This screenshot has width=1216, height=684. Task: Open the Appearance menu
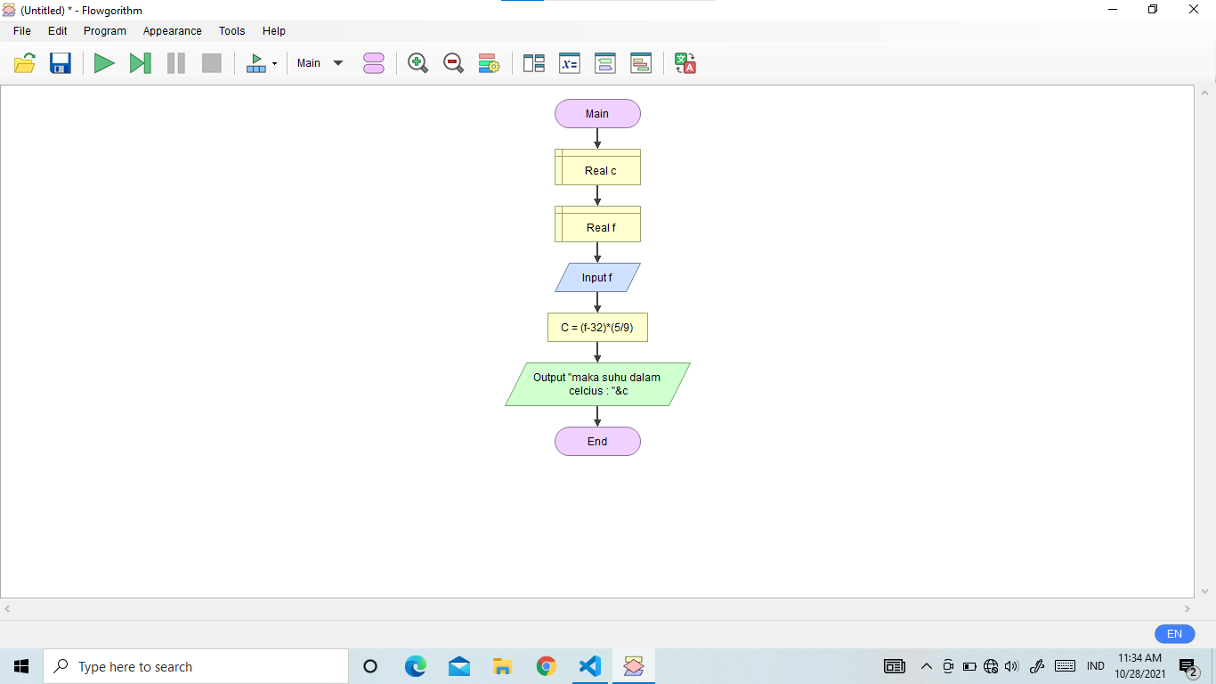coord(172,30)
